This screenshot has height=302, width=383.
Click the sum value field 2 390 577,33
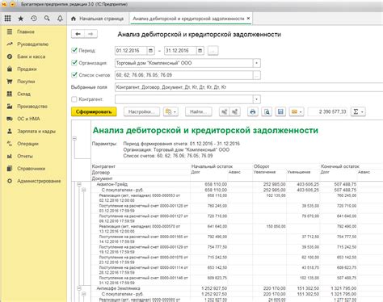coord(328,111)
